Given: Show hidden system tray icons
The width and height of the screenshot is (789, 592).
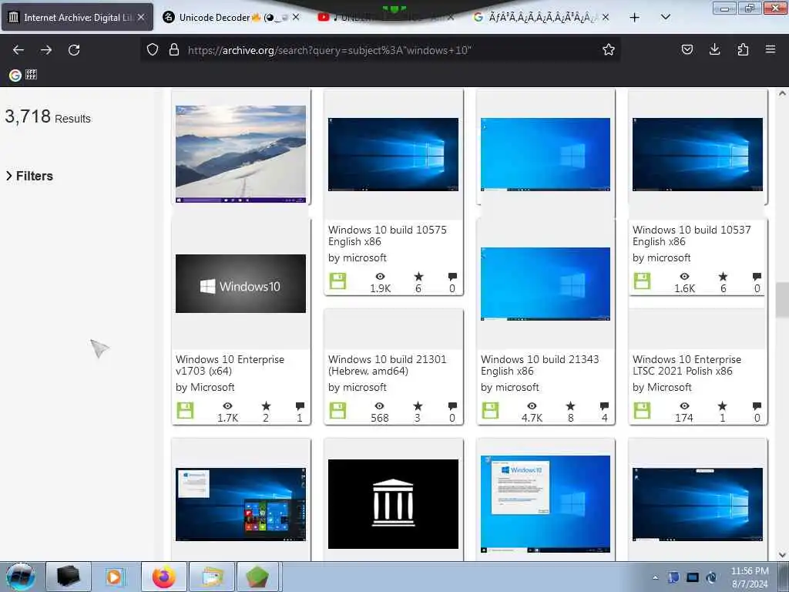Looking at the screenshot, I should coord(655,578).
